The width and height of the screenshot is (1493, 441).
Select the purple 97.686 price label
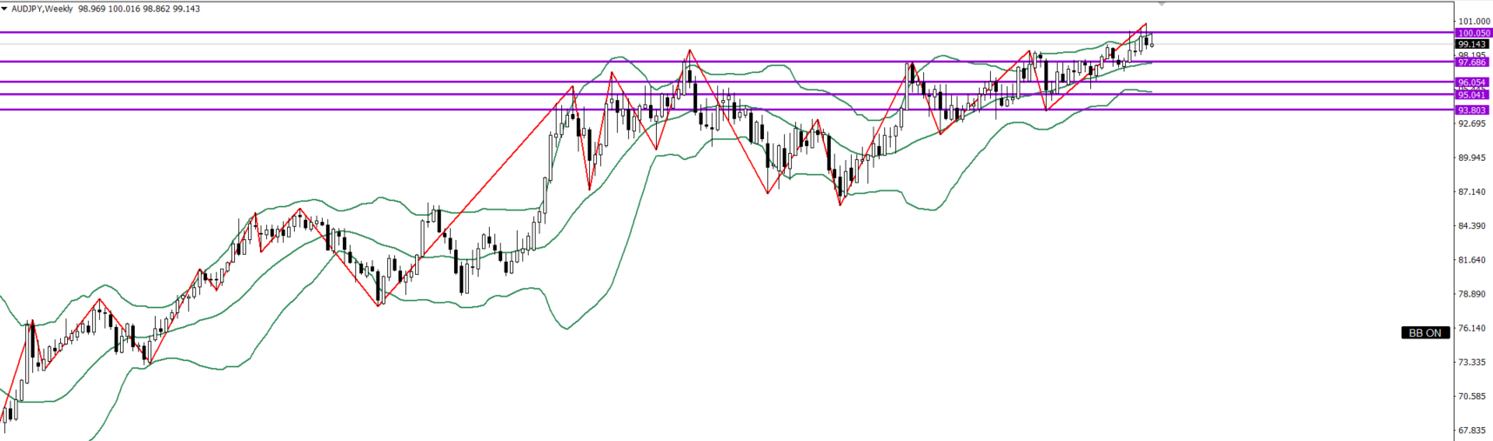click(1472, 63)
